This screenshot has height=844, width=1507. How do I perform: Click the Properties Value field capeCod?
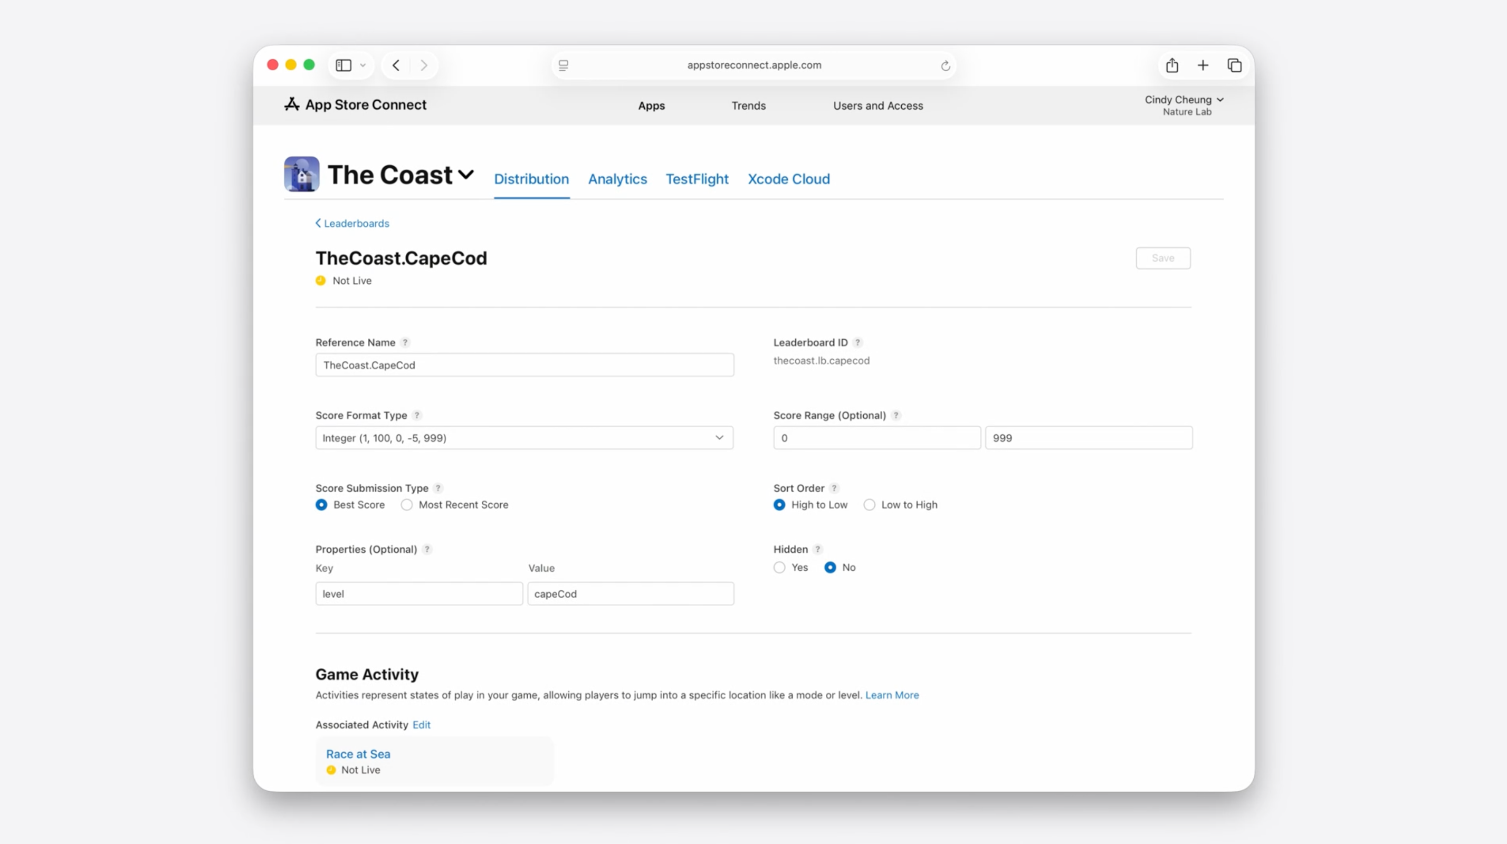630,593
